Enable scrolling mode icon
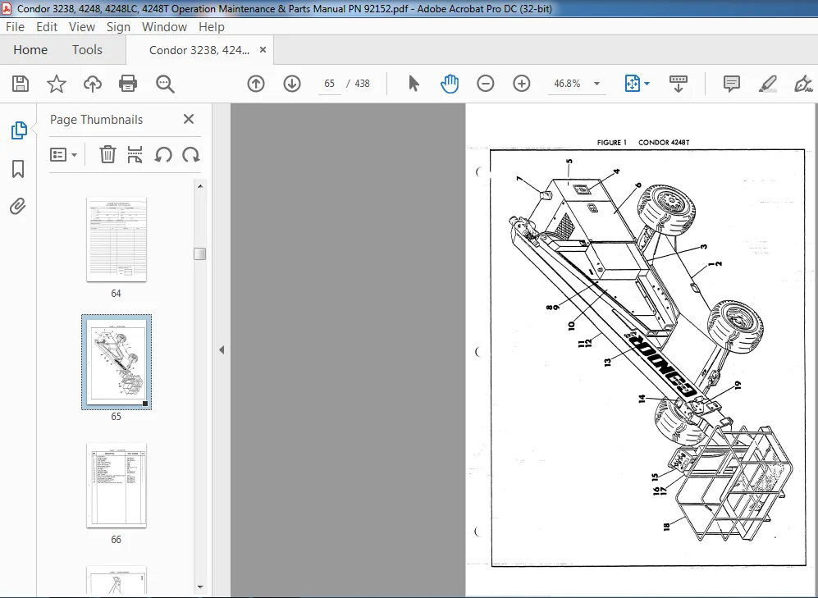The height and width of the screenshot is (598, 818). 679,84
